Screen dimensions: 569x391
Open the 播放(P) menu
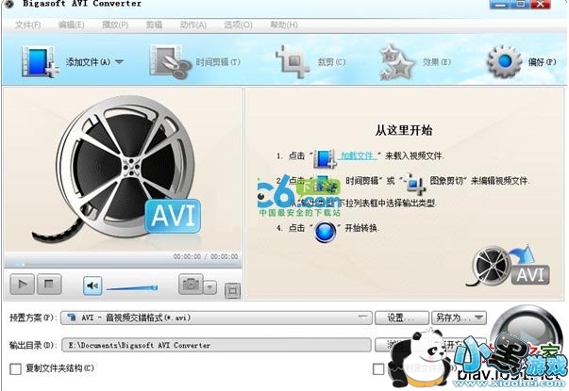click(115, 25)
